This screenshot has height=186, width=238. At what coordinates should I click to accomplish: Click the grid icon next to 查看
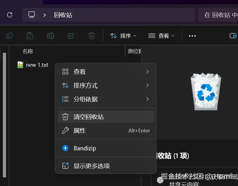pyautogui.click(x=65, y=72)
